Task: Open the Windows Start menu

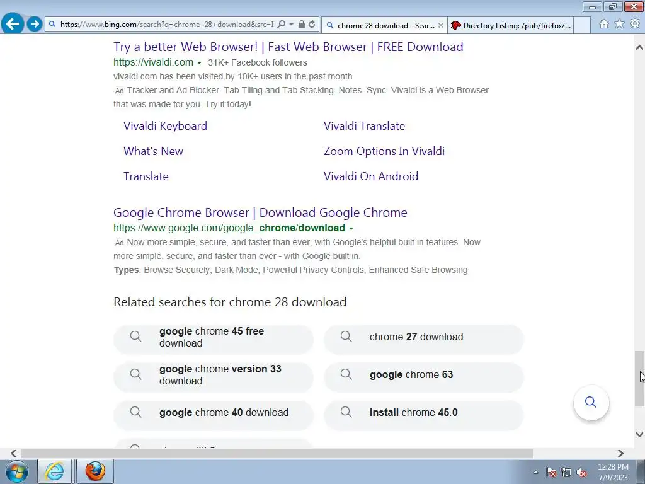Action: pos(17,471)
